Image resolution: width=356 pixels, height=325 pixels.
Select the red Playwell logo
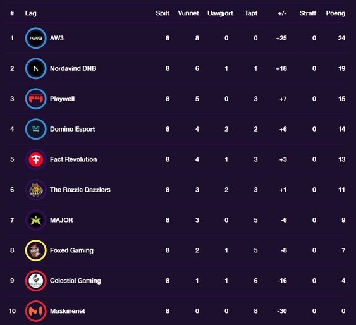[36, 99]
